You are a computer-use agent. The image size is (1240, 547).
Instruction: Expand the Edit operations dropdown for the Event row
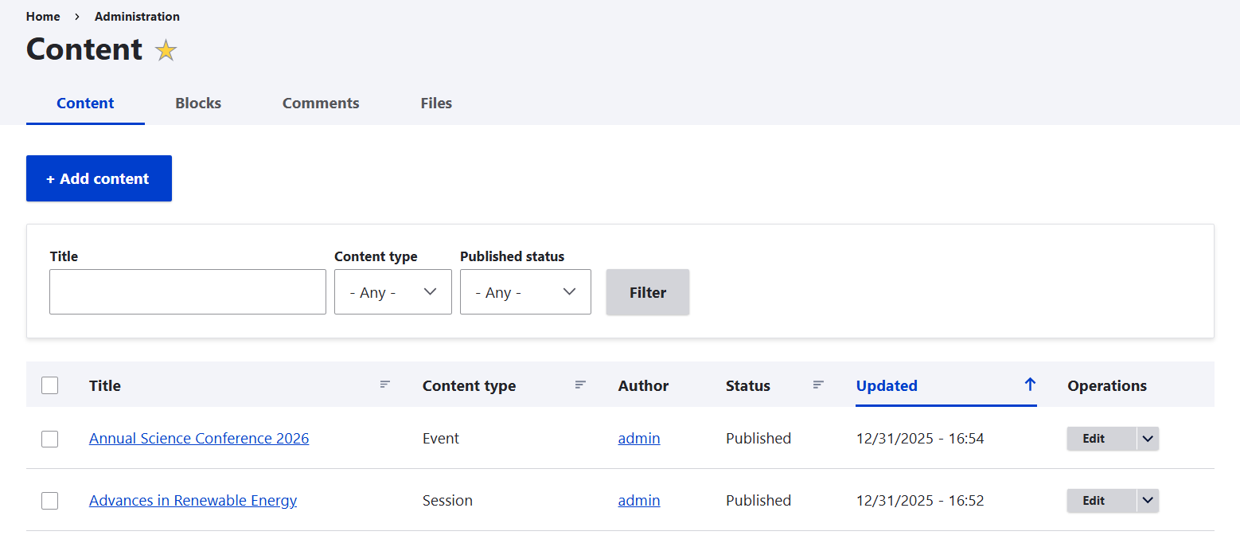tap(1147, 439)
